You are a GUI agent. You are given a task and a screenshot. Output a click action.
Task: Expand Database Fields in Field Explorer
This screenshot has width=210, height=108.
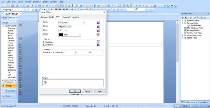pos(182,21)
